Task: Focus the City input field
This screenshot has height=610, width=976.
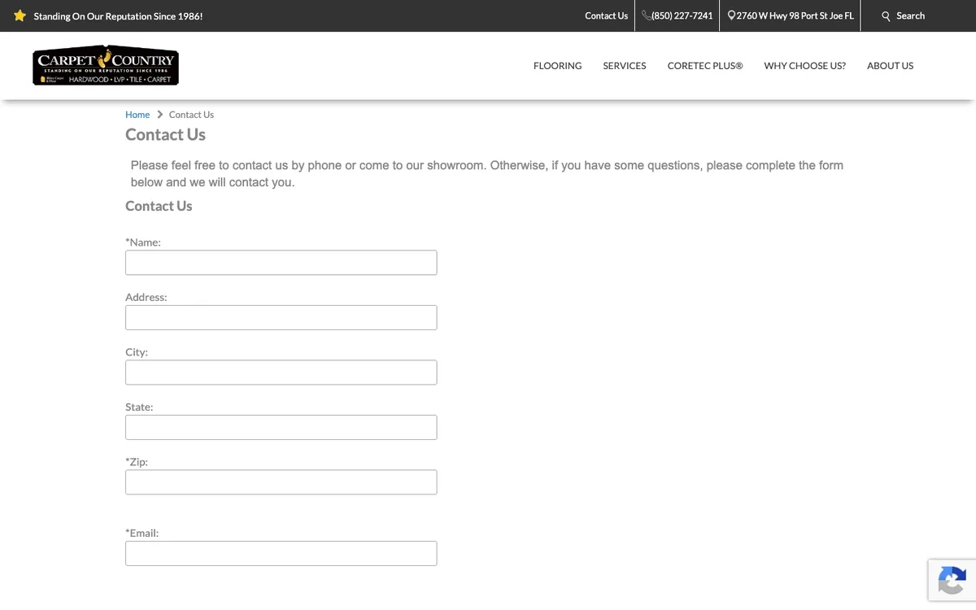Action: [x=281, y=373]
